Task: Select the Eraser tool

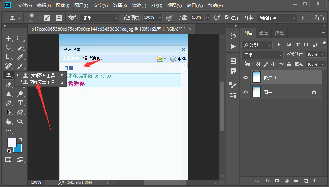Action: click(x=9, y=84)
